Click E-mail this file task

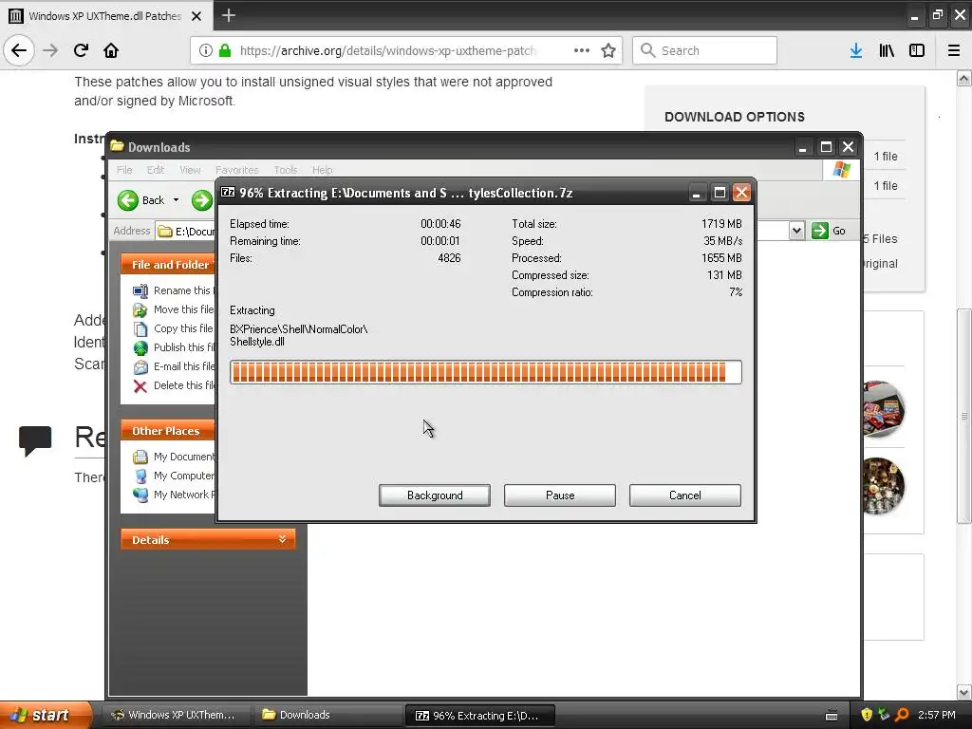tap(173, 366)
